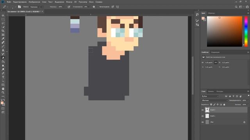Expand the layer fill slider arrow
Image resolution: width=250 pixels, height=140 pixels.
[x=248, y=105]
